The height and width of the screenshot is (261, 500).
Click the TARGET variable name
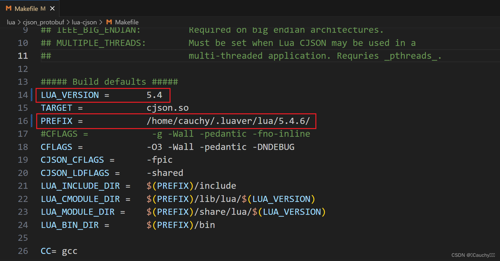click(x=56, y=108)
